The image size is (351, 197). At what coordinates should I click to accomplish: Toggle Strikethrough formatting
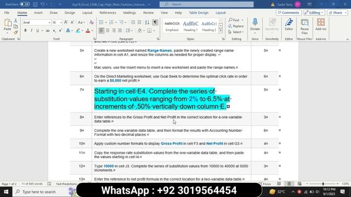pyautogui.click(x=48, y=31)
